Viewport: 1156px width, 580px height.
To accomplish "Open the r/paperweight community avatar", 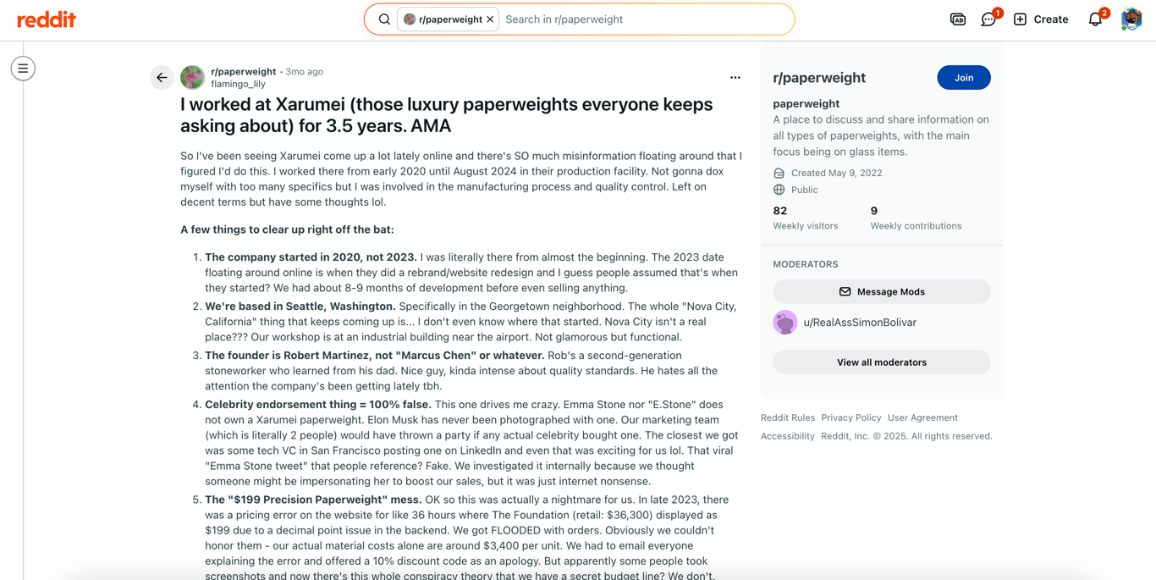I will coord(193,78).
